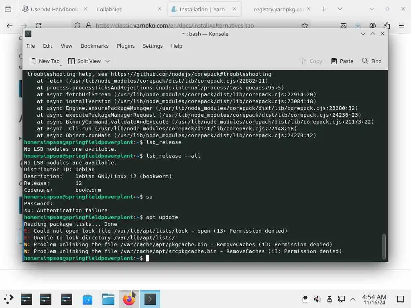Select the Konsole taskbar entry

coord(150,299)
